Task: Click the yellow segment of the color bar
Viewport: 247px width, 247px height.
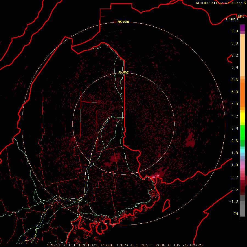Action: (x=242, y=117)
